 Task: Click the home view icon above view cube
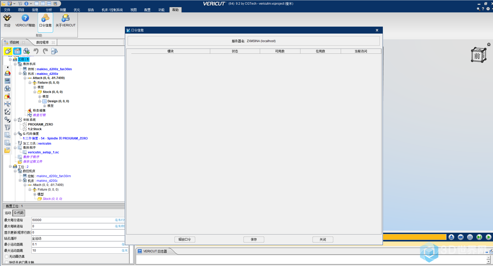(x=489, y=44)
